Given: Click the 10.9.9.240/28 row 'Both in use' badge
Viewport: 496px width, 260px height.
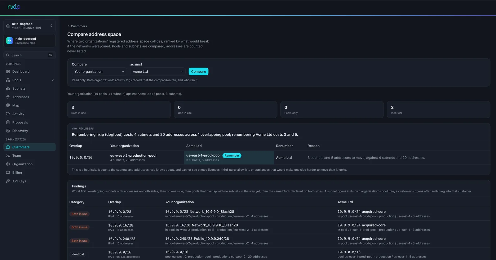Looking at the screenshot, I should click(79, 241).
